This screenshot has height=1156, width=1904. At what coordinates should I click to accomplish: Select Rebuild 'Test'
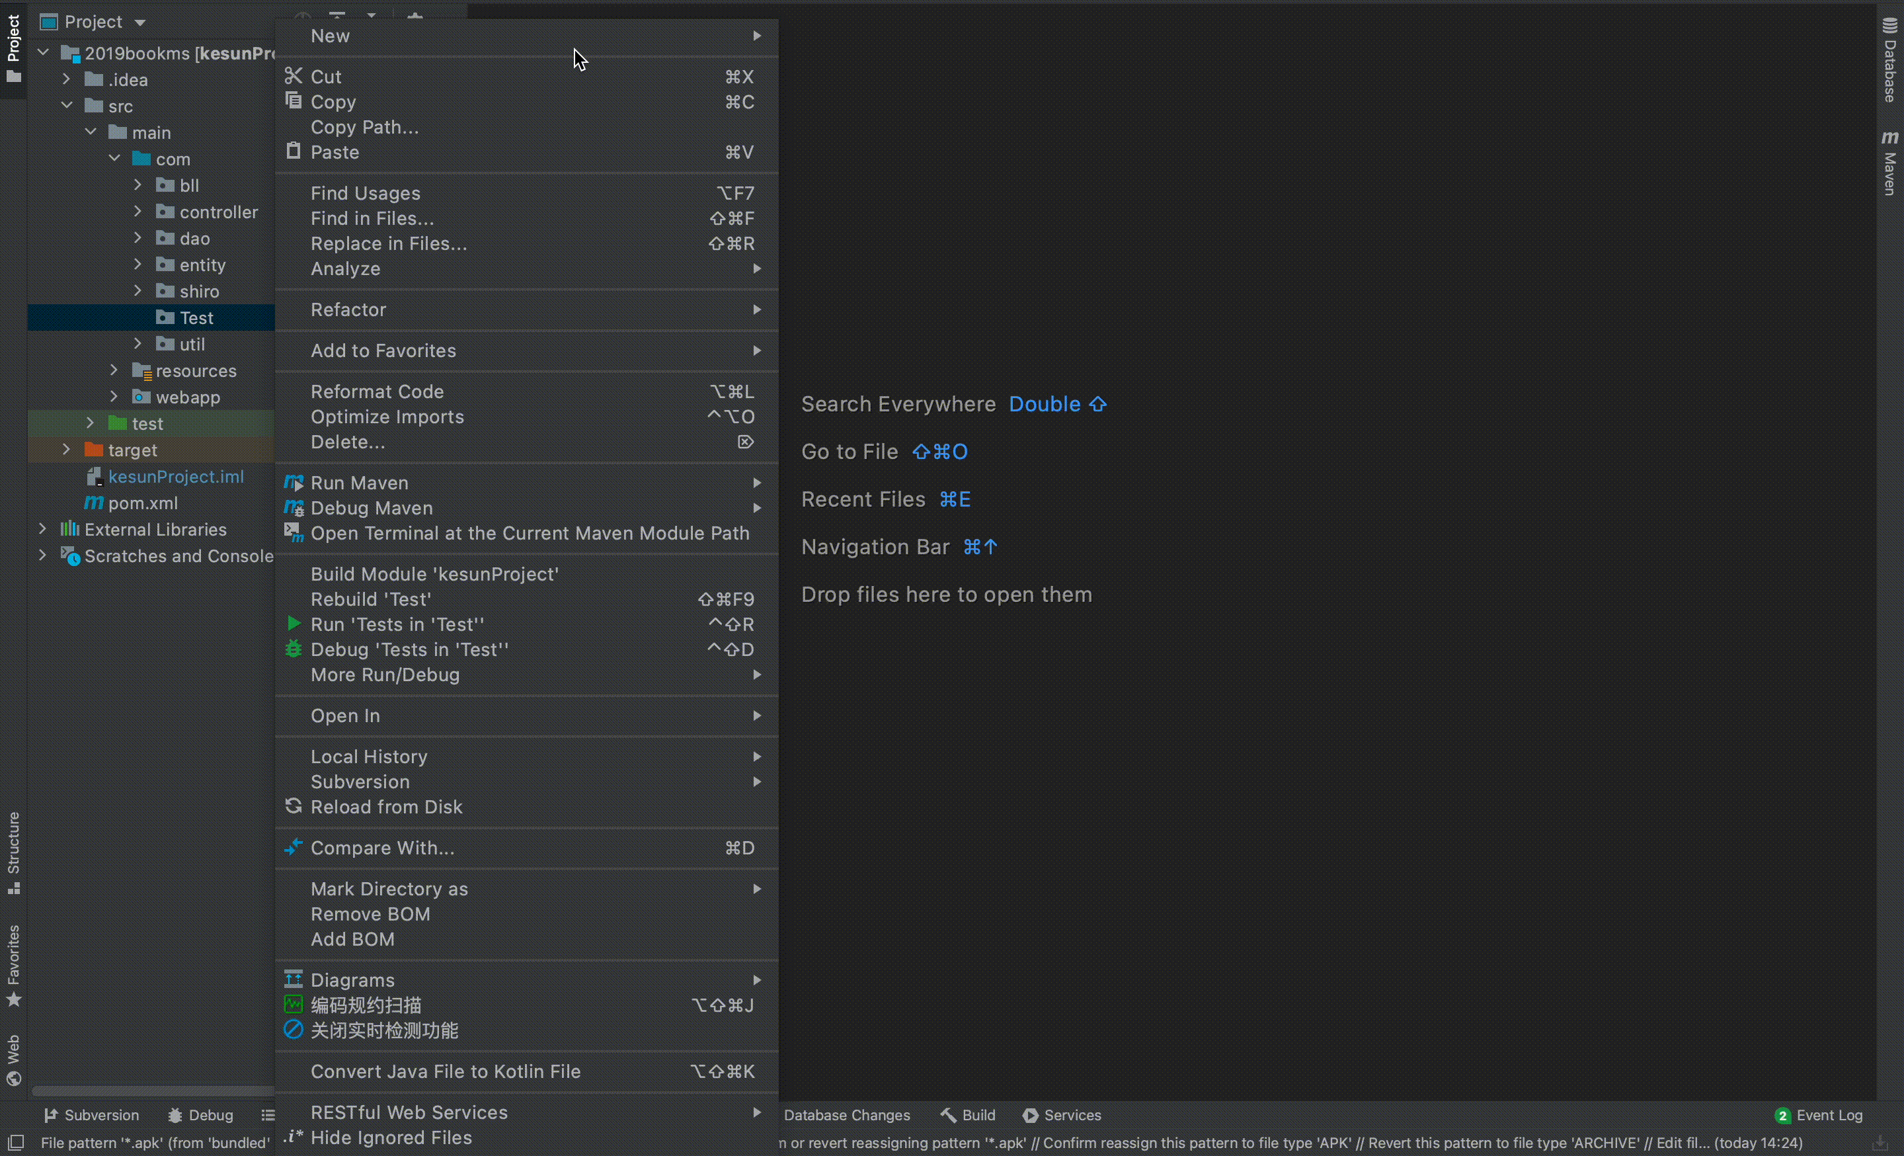click(526, 599)
